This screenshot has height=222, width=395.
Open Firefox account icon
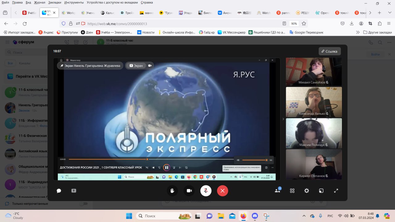pyautogui.click(x=361, y=23)
